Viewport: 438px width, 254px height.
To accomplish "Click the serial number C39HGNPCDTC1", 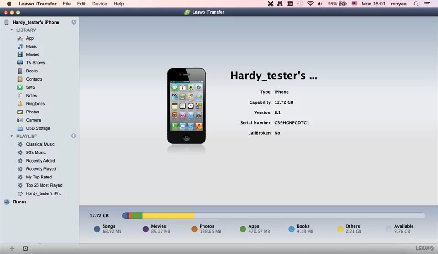I will [x=292, y=123].
